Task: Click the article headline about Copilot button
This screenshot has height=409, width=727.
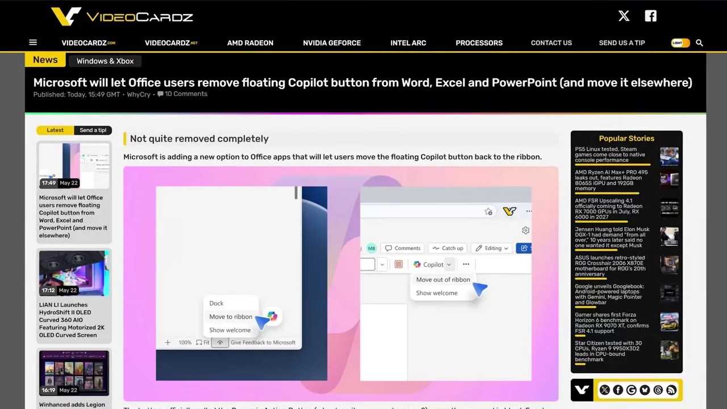Action: tap(362, 82)
